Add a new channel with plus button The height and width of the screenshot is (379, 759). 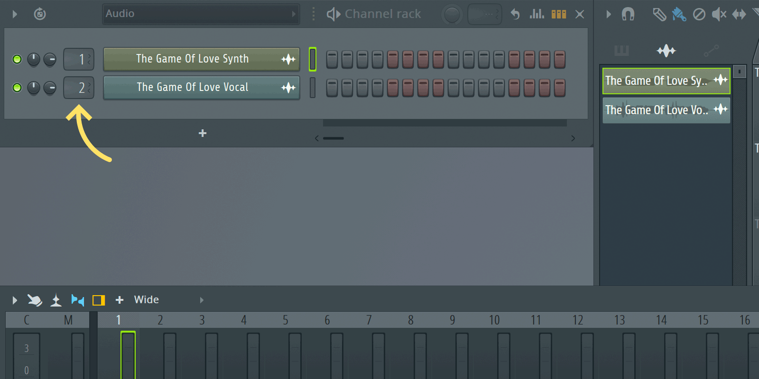pos(203,134)
